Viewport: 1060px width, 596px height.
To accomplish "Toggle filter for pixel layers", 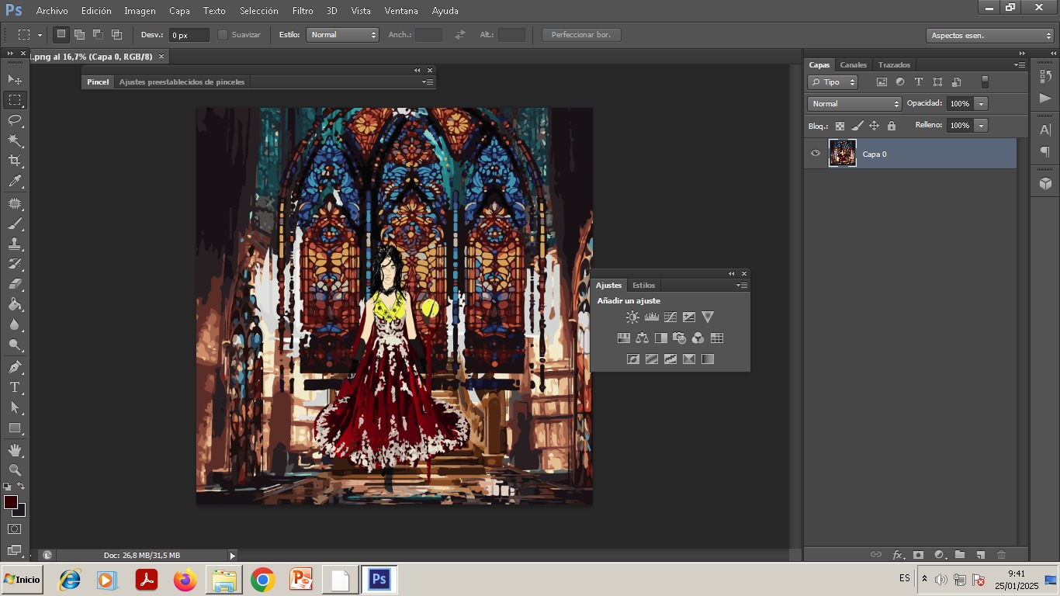I will pos(882,81).
